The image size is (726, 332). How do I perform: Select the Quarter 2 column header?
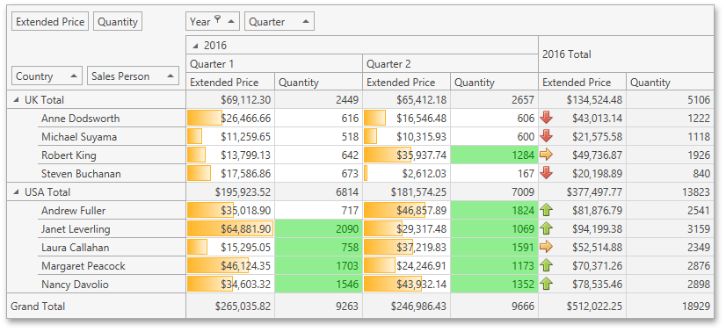450,63
